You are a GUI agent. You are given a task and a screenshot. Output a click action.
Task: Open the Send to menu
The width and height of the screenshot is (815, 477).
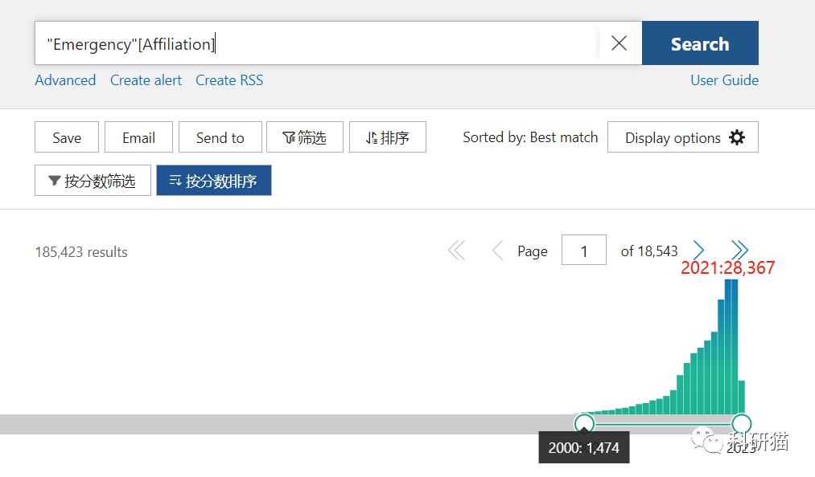(x=220, y=137)
